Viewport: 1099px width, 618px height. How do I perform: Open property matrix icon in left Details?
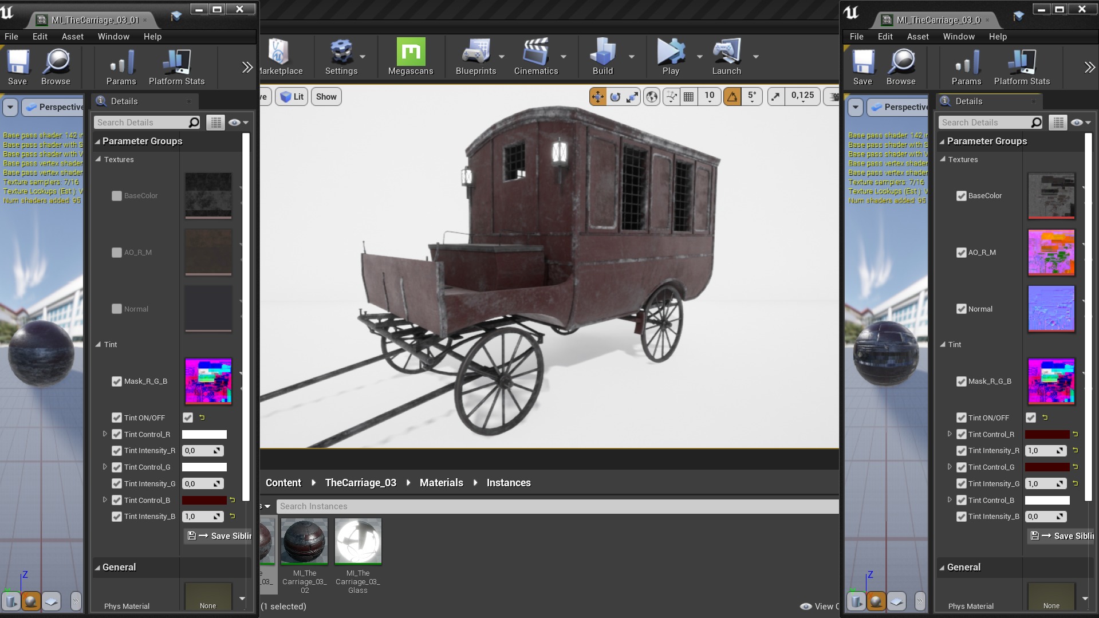coord(215,123)
